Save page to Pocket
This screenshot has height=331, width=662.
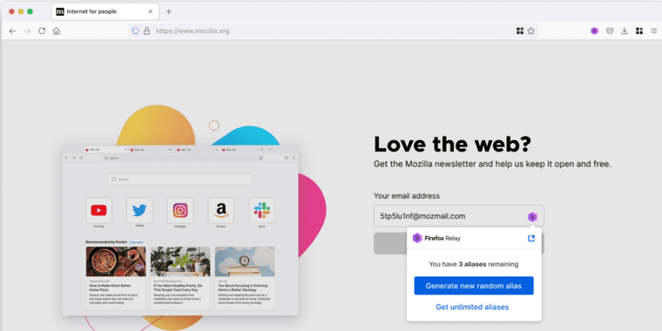(x=610, y=30)
